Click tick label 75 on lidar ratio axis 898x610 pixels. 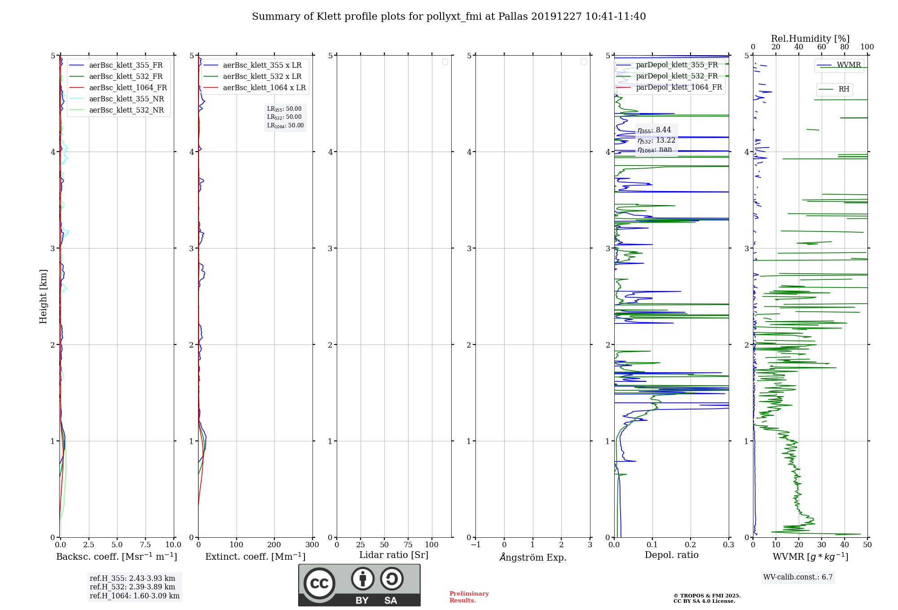coord(408,545)
